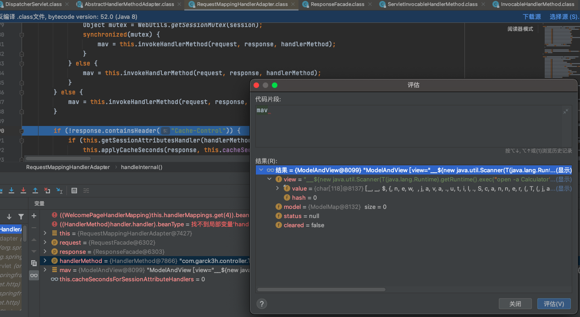This screenshot has height=317, width=580.
Task: Expand the request variable node
Action: point(44,242)
